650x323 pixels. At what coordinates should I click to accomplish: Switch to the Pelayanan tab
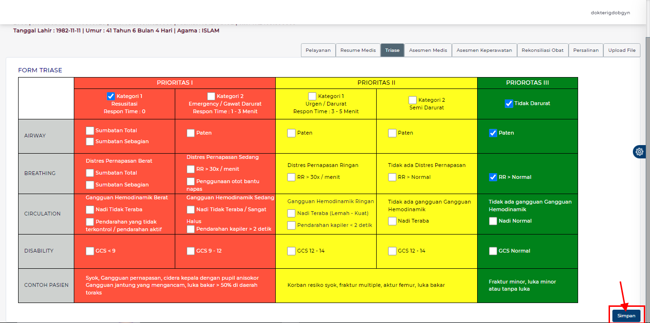coord(318,50)
